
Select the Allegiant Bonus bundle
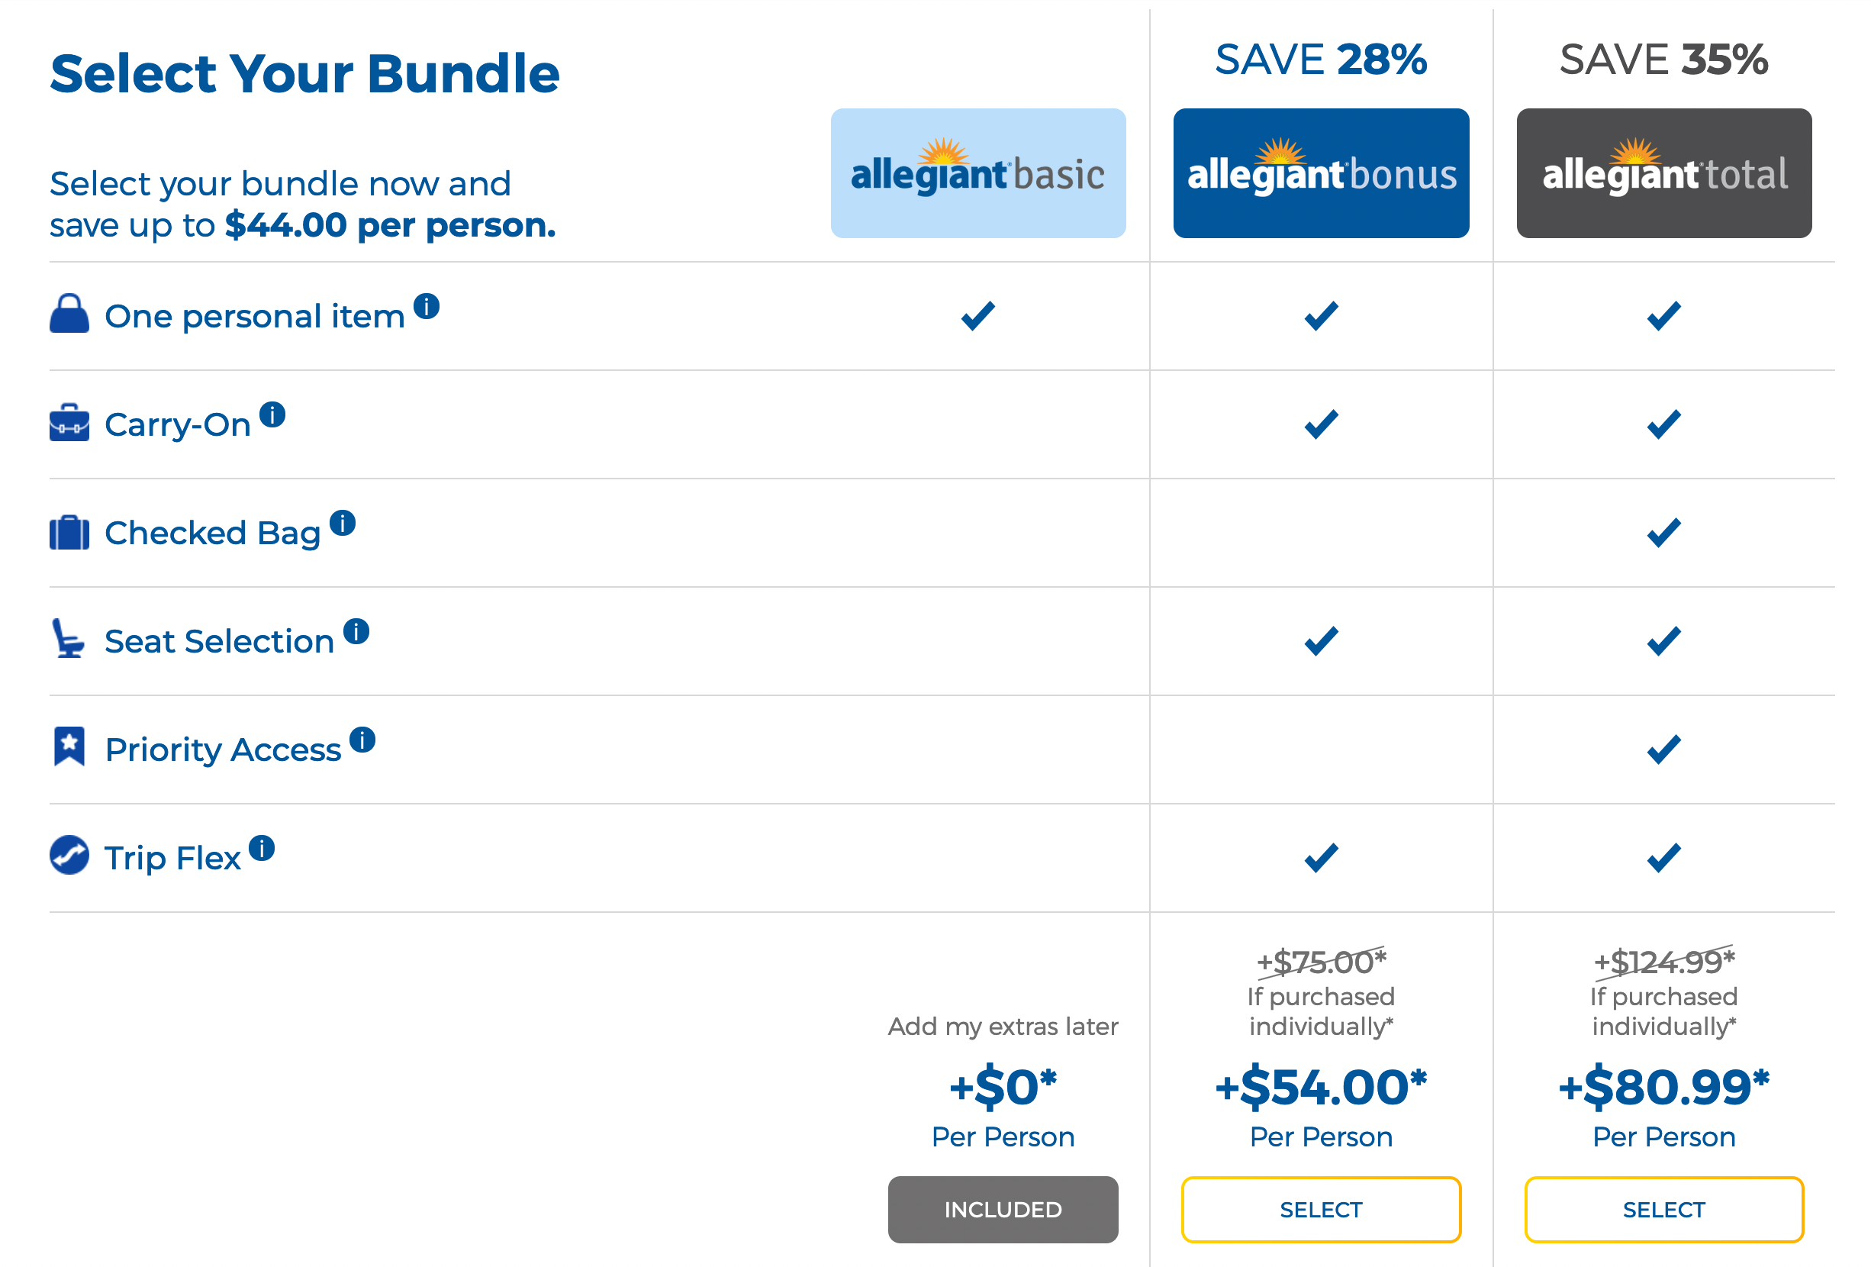[x=1320, y=1209]
